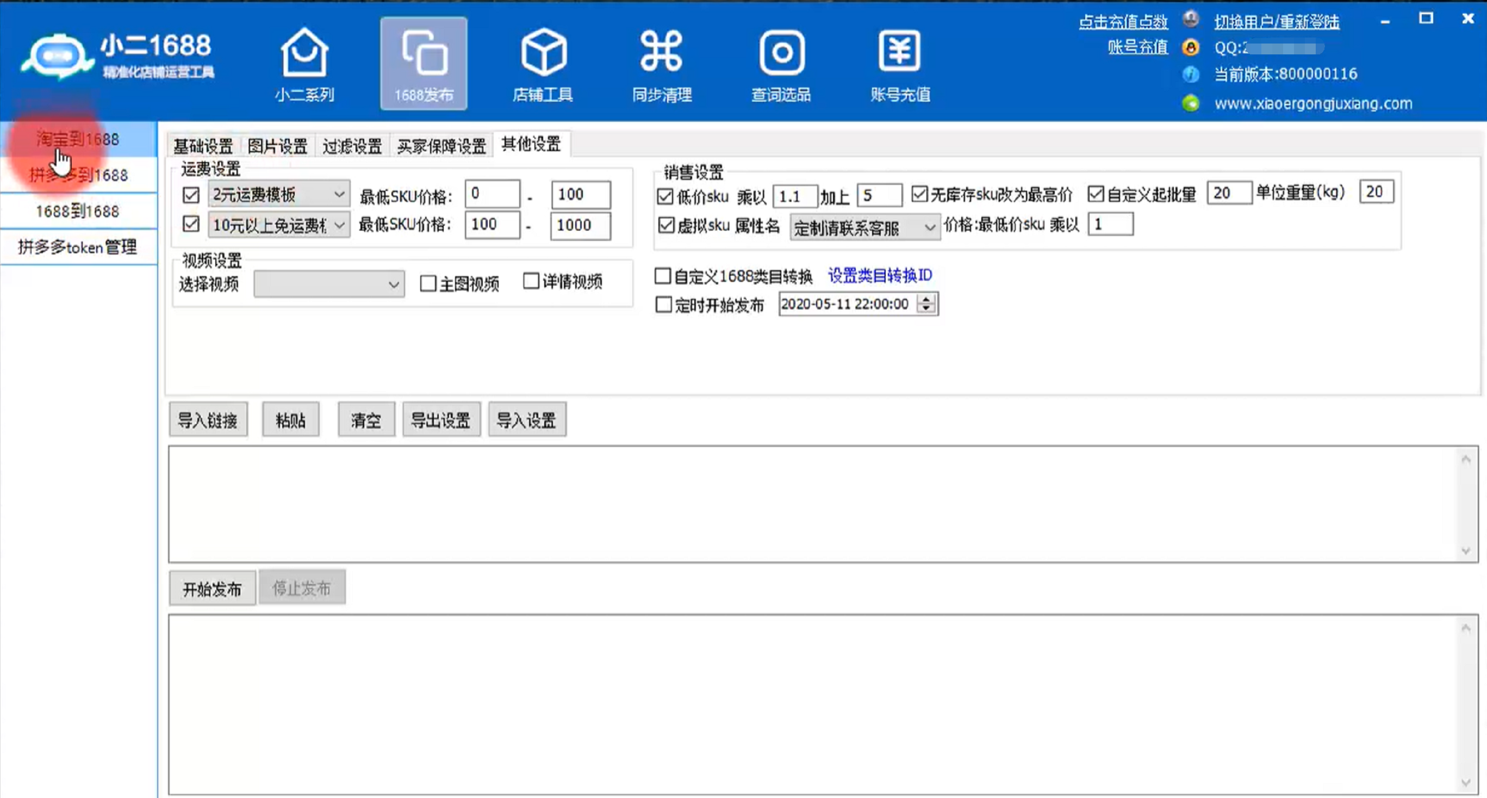The width and height of the screenshot is (1487, 798).
Task: Click the user avatar icon
Action: tap(1190, 20)
